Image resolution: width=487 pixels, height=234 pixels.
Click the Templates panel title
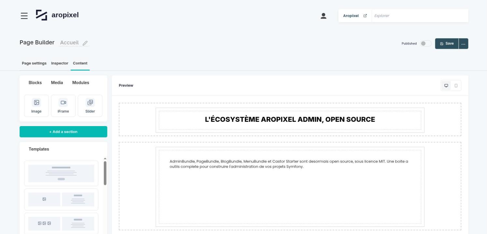(39, 149)
